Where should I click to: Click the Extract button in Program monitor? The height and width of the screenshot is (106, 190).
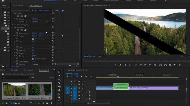165,65
